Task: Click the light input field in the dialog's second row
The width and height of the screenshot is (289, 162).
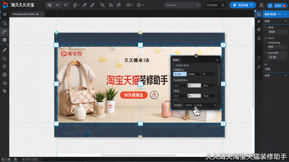Action: pos(194,85)
